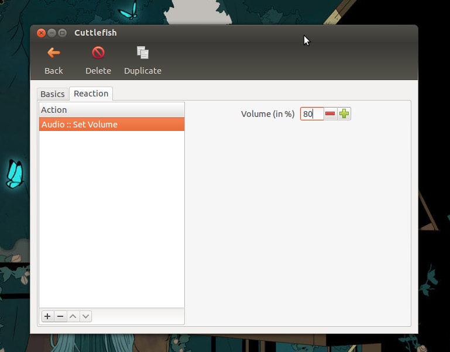Close the Cuttlefish window
Viewport: 450px width, 352px height.
click(x=41, y=33)
